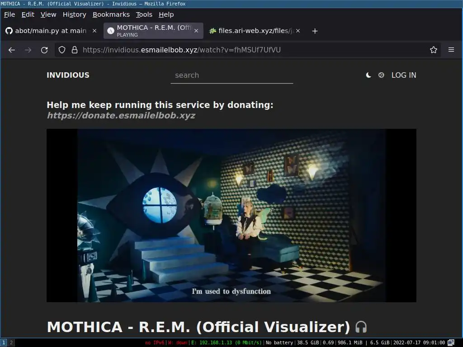Click the 986.1 MiB memory status
Screen dimensions: 463x347
pos(350,342)
